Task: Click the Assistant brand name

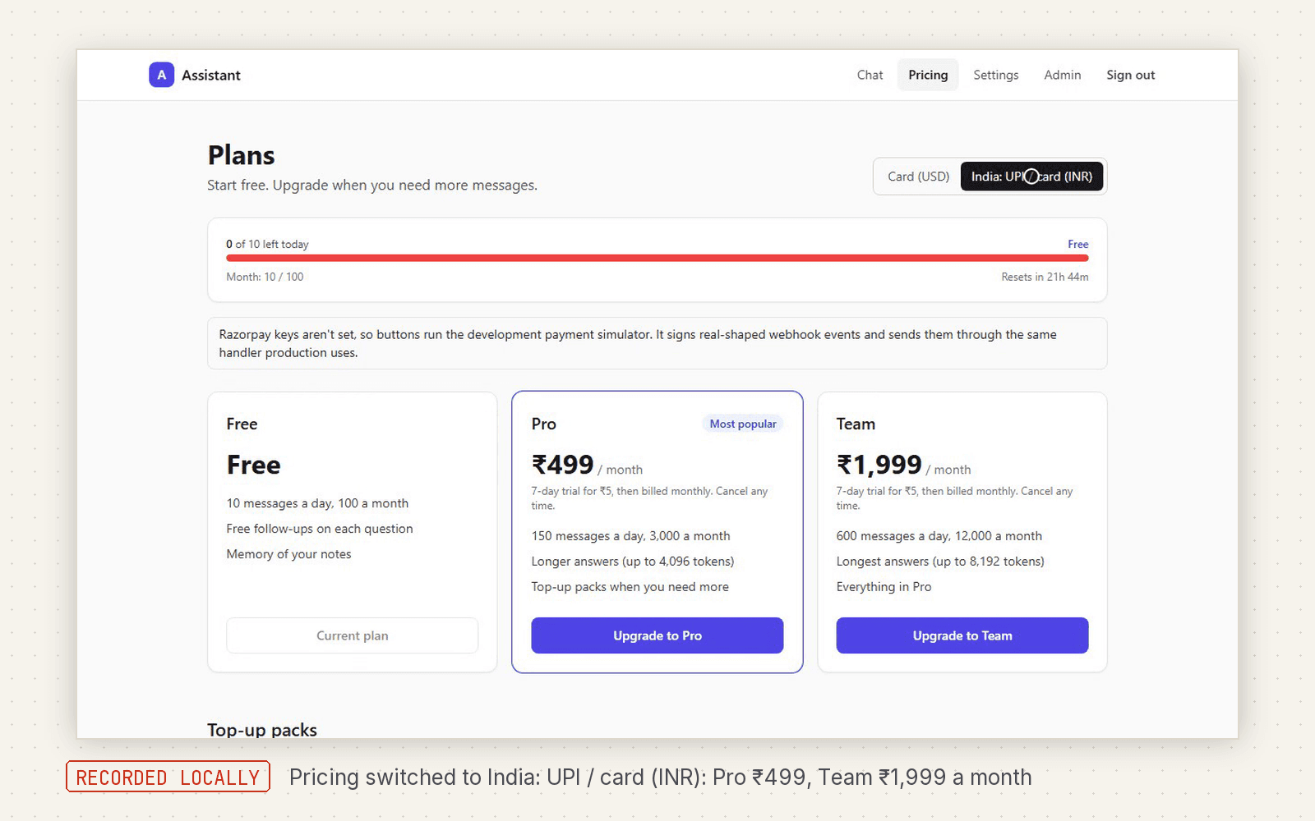Action: click(x=210, y=75)
